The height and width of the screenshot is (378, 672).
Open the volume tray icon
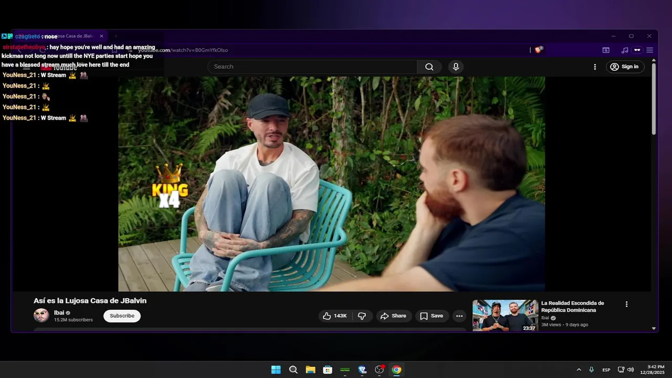tap(631, 370)
